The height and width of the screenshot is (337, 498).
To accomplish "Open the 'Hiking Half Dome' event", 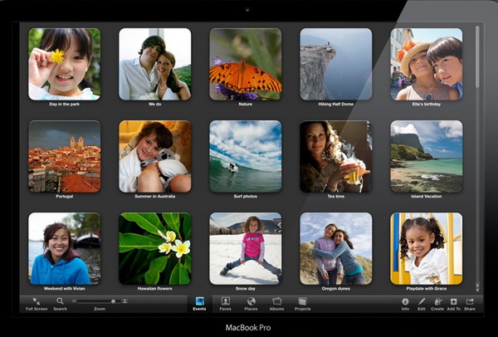I will pos(335,63).
